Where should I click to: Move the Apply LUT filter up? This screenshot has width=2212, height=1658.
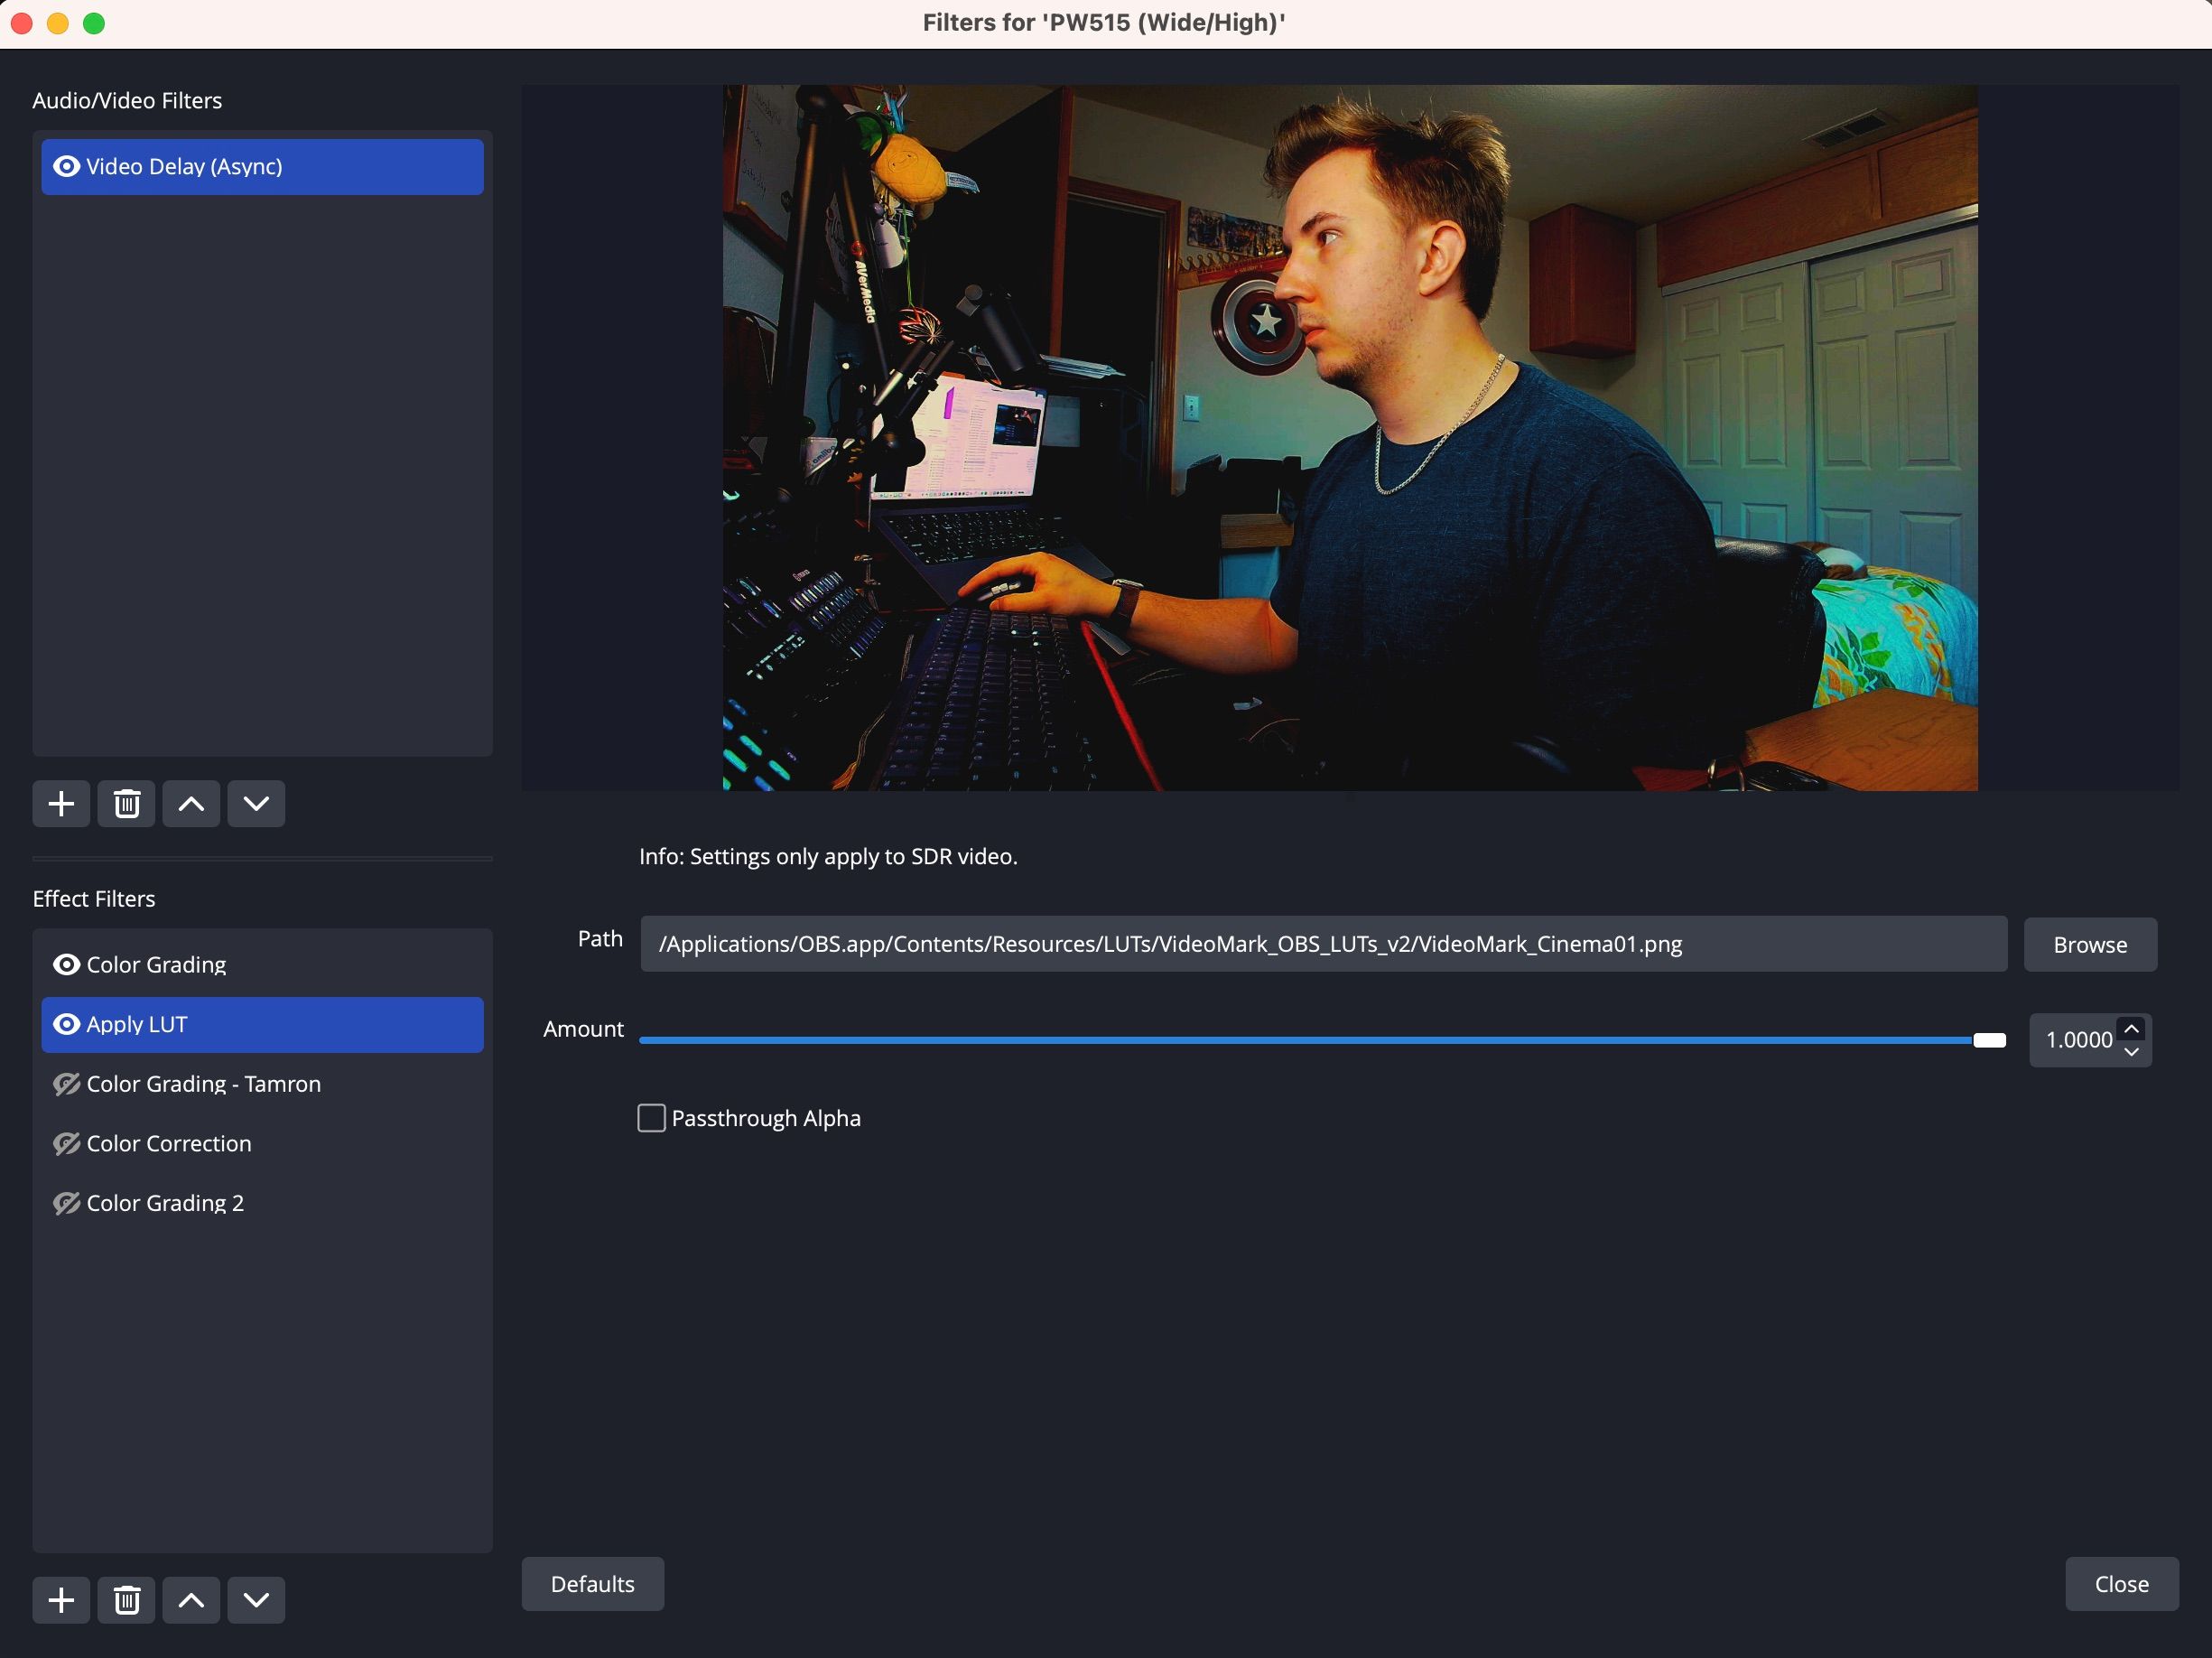coord(191,1599)
